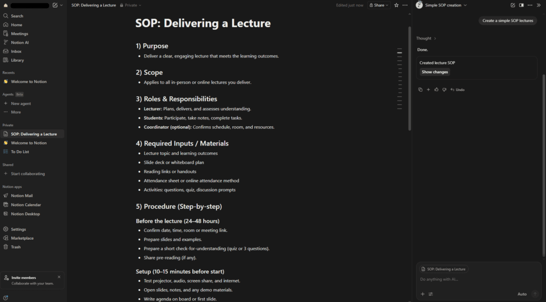Give the AI response a thumbs down
Image resolution: width=546 pixels, height=302 pixels.
tap(444, 89)
